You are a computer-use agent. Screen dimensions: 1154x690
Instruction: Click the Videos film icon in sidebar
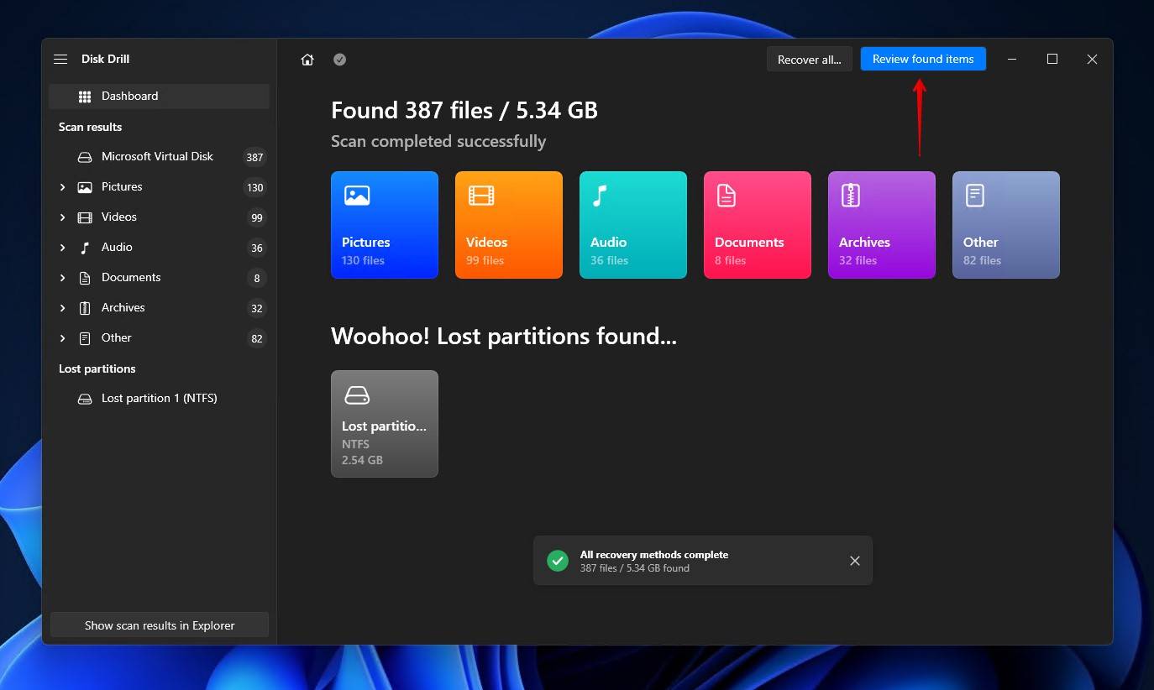click(x=85, y=217)
